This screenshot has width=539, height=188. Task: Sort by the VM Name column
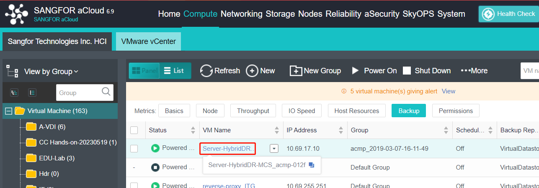277,130
